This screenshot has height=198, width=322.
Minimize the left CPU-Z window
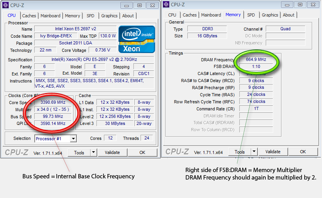(126, 5)
